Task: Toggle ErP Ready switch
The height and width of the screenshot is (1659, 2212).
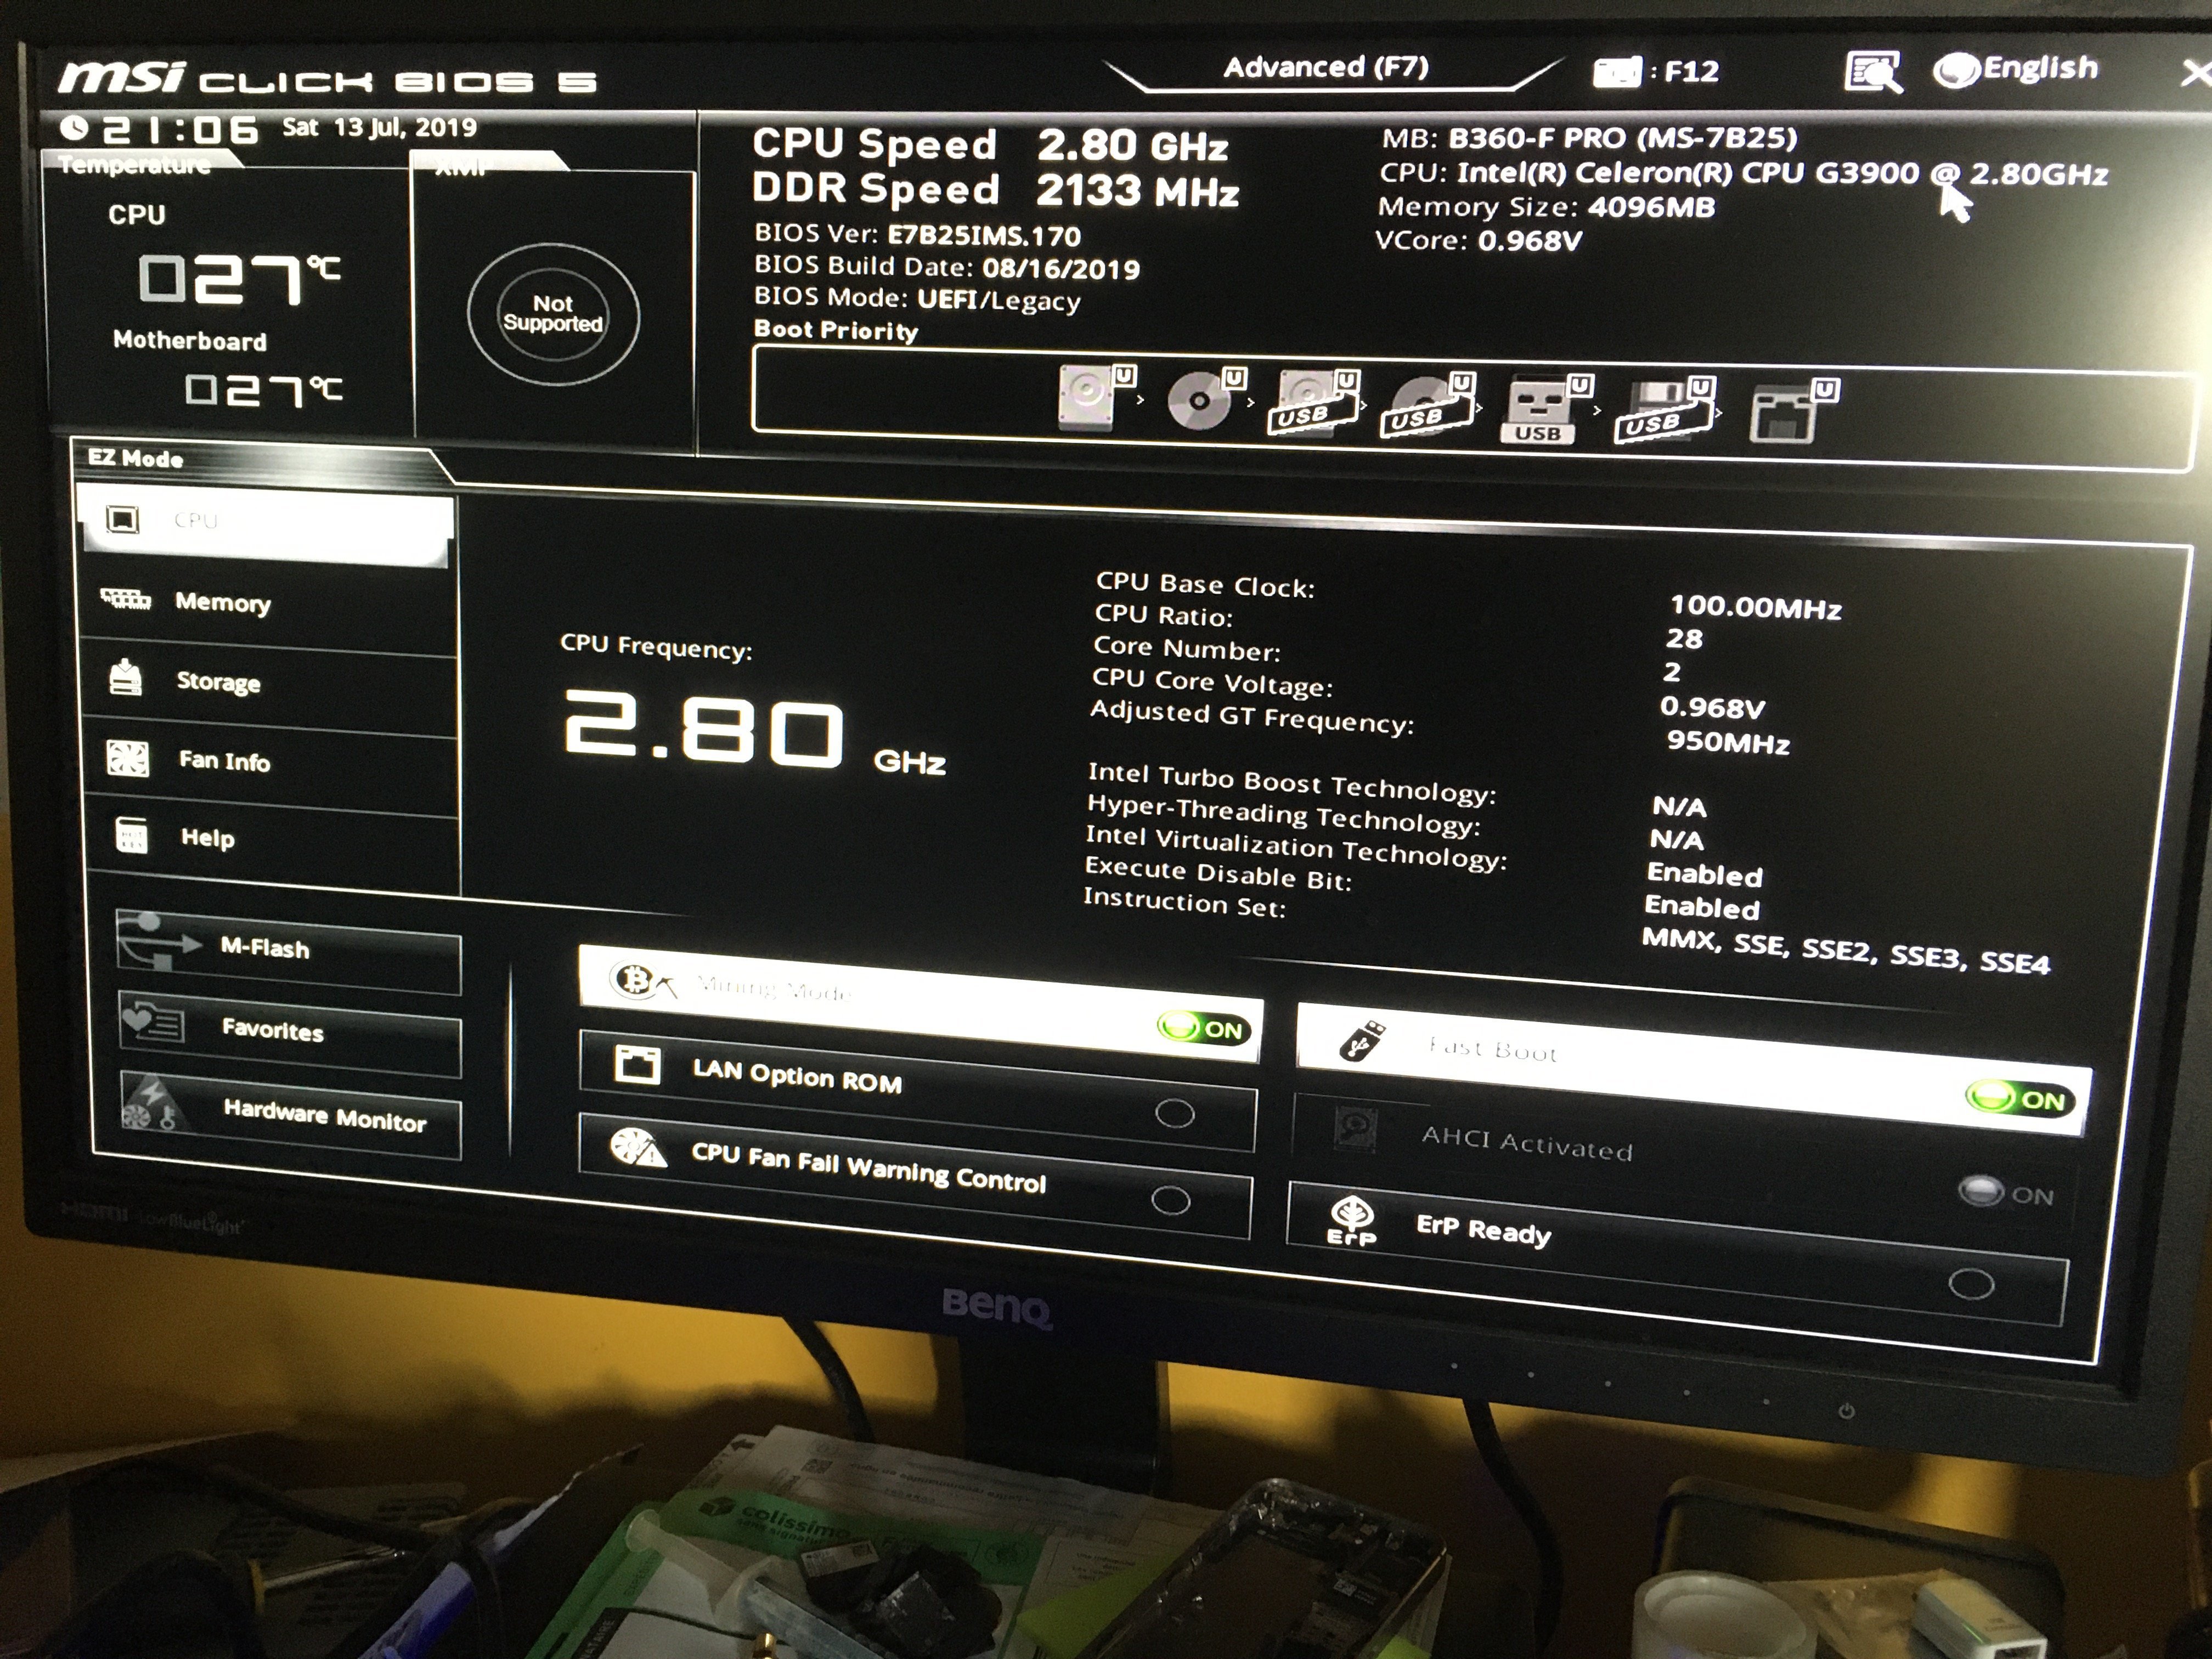Action: coord(1971,1284)
